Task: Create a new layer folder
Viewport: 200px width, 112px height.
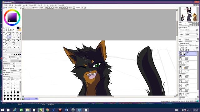Action: [x=186, y=48]
